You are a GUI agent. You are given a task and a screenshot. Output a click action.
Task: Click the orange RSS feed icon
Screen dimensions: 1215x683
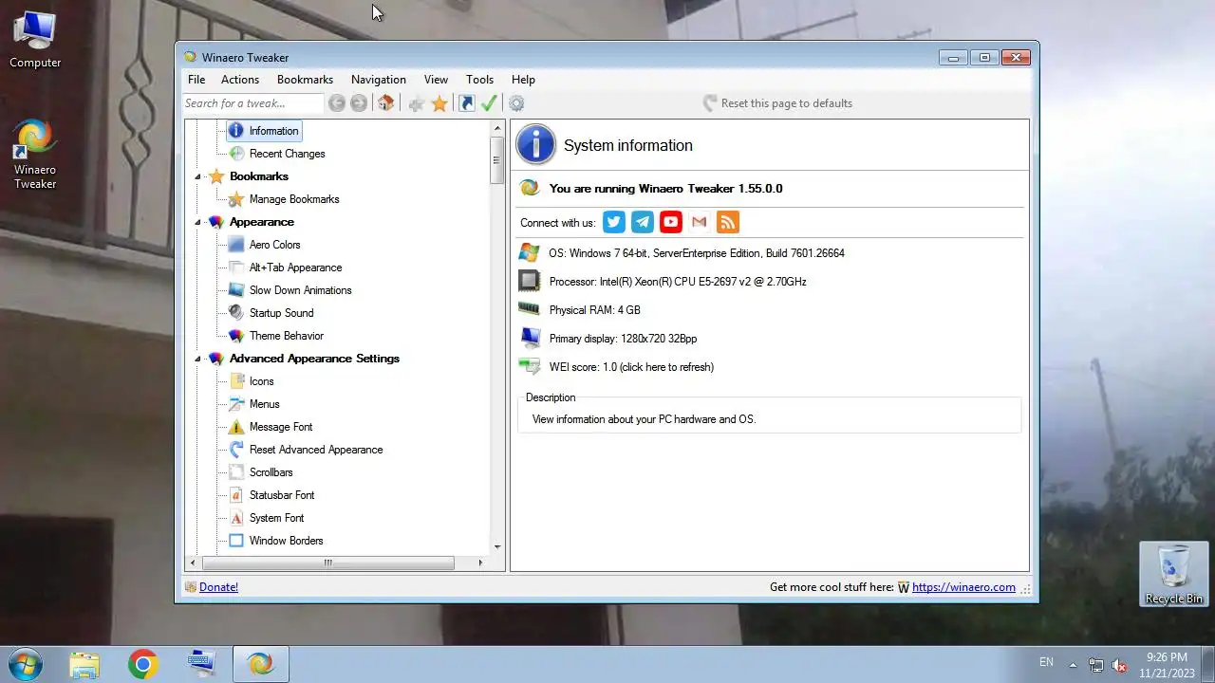(728, 222)
